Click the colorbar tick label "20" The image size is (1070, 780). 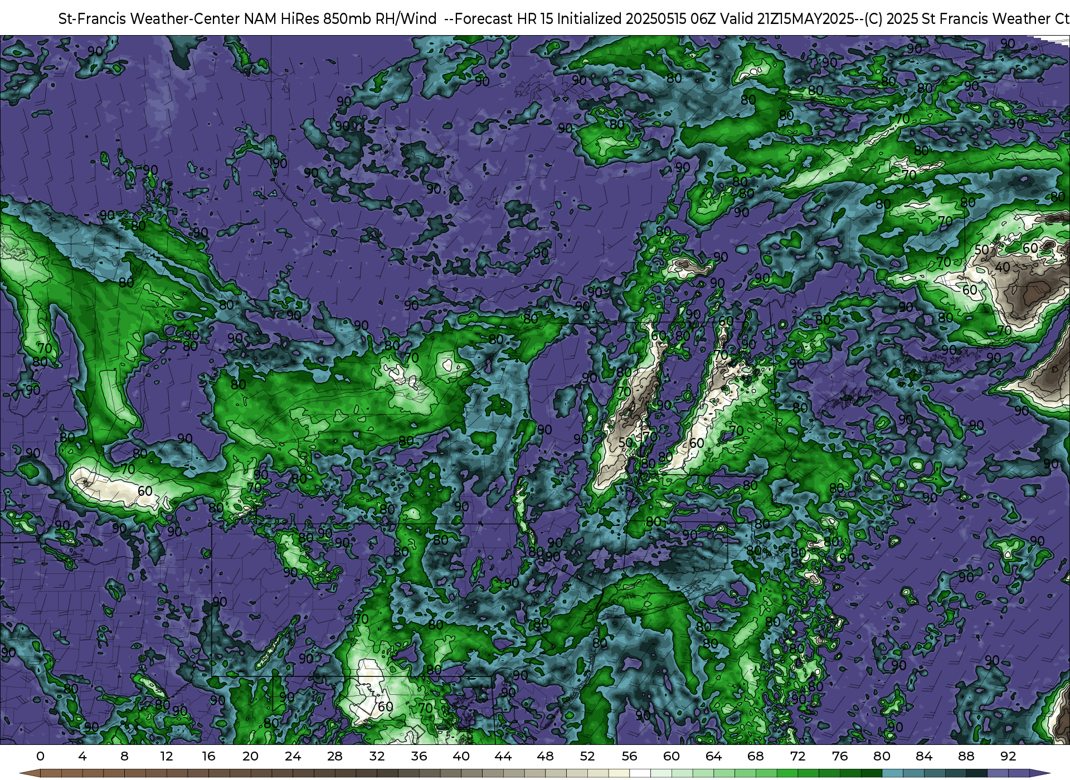tap(251, 756)
